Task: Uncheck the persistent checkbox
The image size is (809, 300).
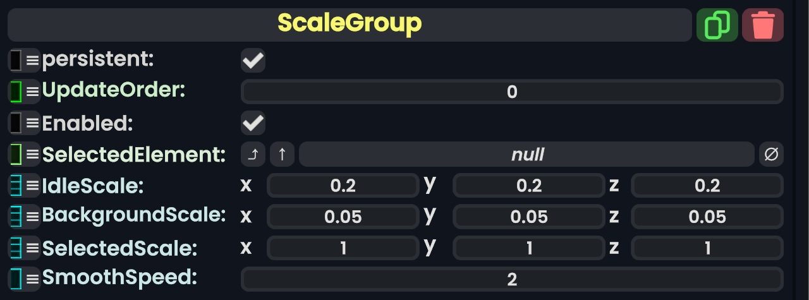Action: (x=253, y=61)
